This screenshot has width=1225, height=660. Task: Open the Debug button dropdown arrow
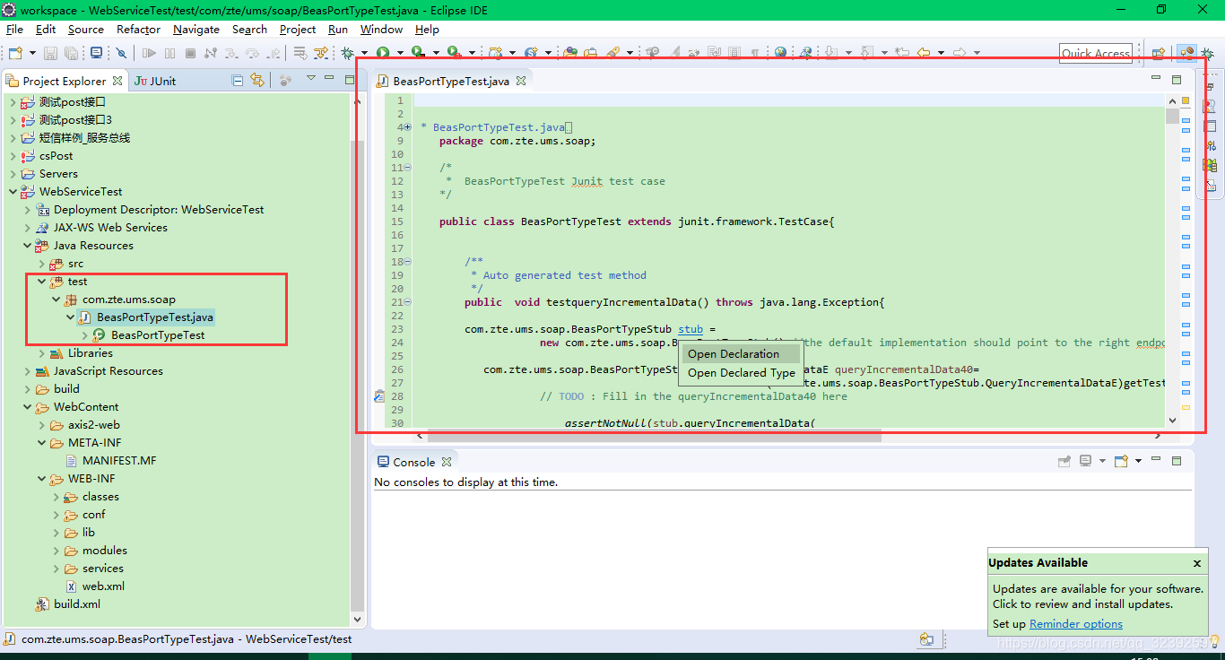click(364, 53)
